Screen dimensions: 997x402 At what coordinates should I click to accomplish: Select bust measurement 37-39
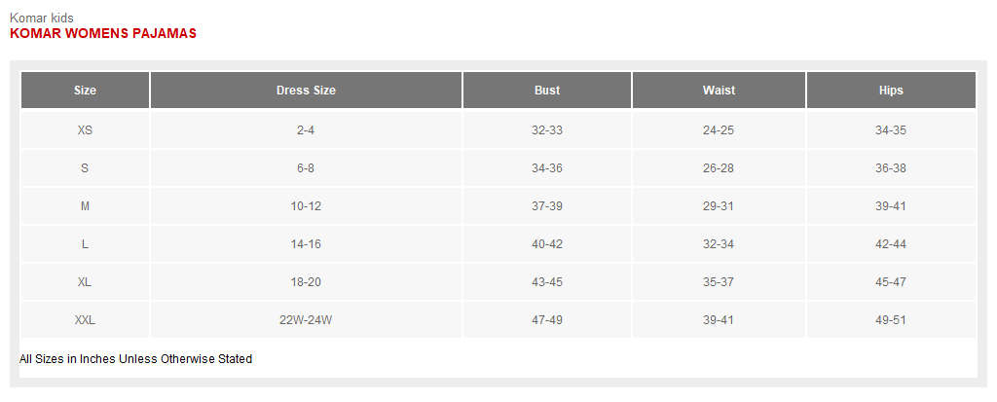pos(547,206)
